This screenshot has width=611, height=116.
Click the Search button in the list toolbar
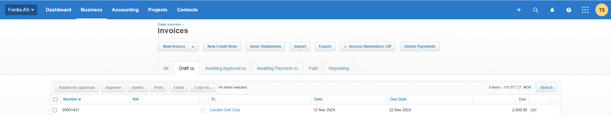click(x=546, y=88)
